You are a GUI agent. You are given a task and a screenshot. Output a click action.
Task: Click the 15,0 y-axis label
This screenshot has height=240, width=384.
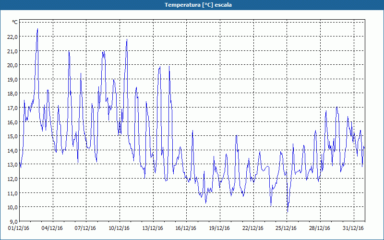(x=13, y=136)
